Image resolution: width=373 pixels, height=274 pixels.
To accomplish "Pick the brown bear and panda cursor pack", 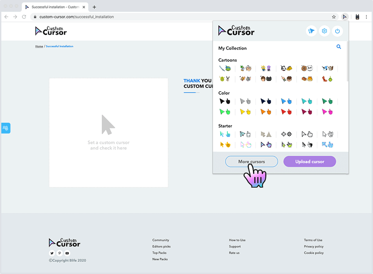I will coord(307,68).
